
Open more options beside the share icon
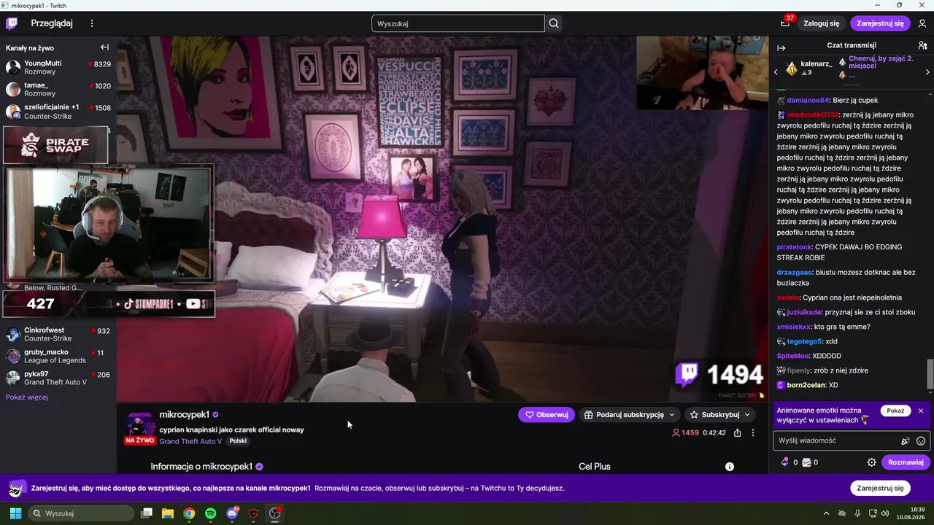pyautogui.click(x=753, y=432)
